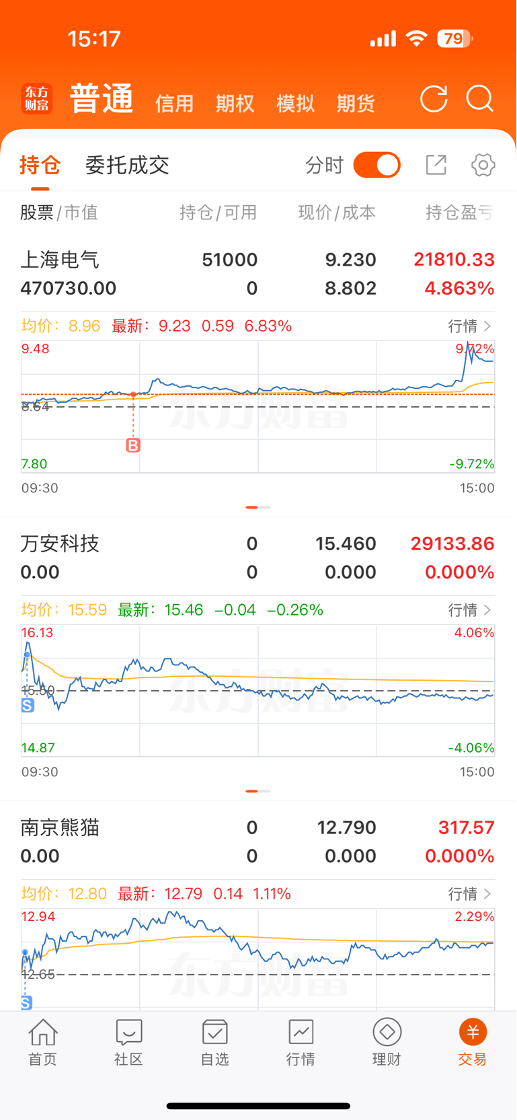Click the share/export icon beside toggle
517x1120 pixels.
pyautogui.click(x=436, y=165)
